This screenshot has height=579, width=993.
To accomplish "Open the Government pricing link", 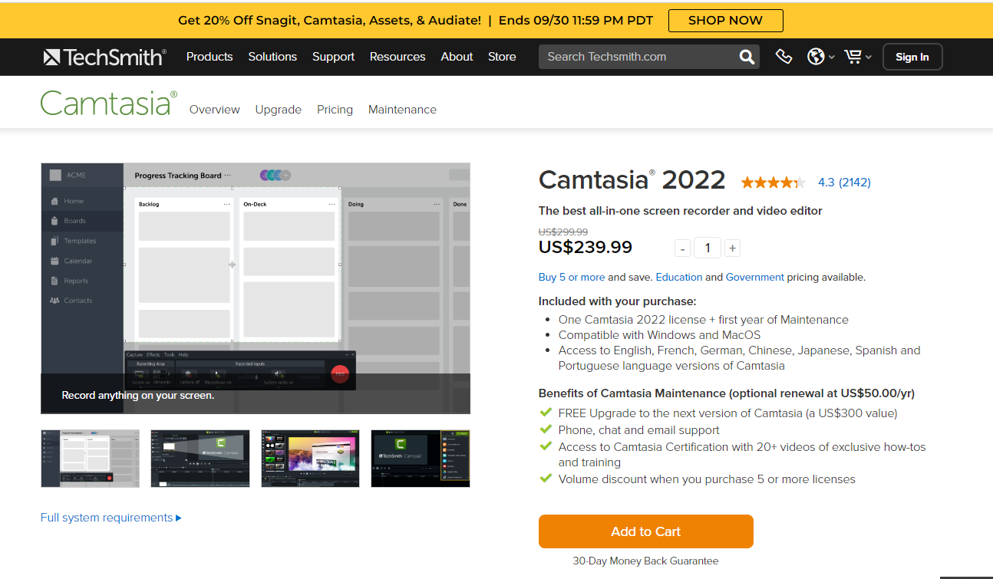I will click(755, 278).
